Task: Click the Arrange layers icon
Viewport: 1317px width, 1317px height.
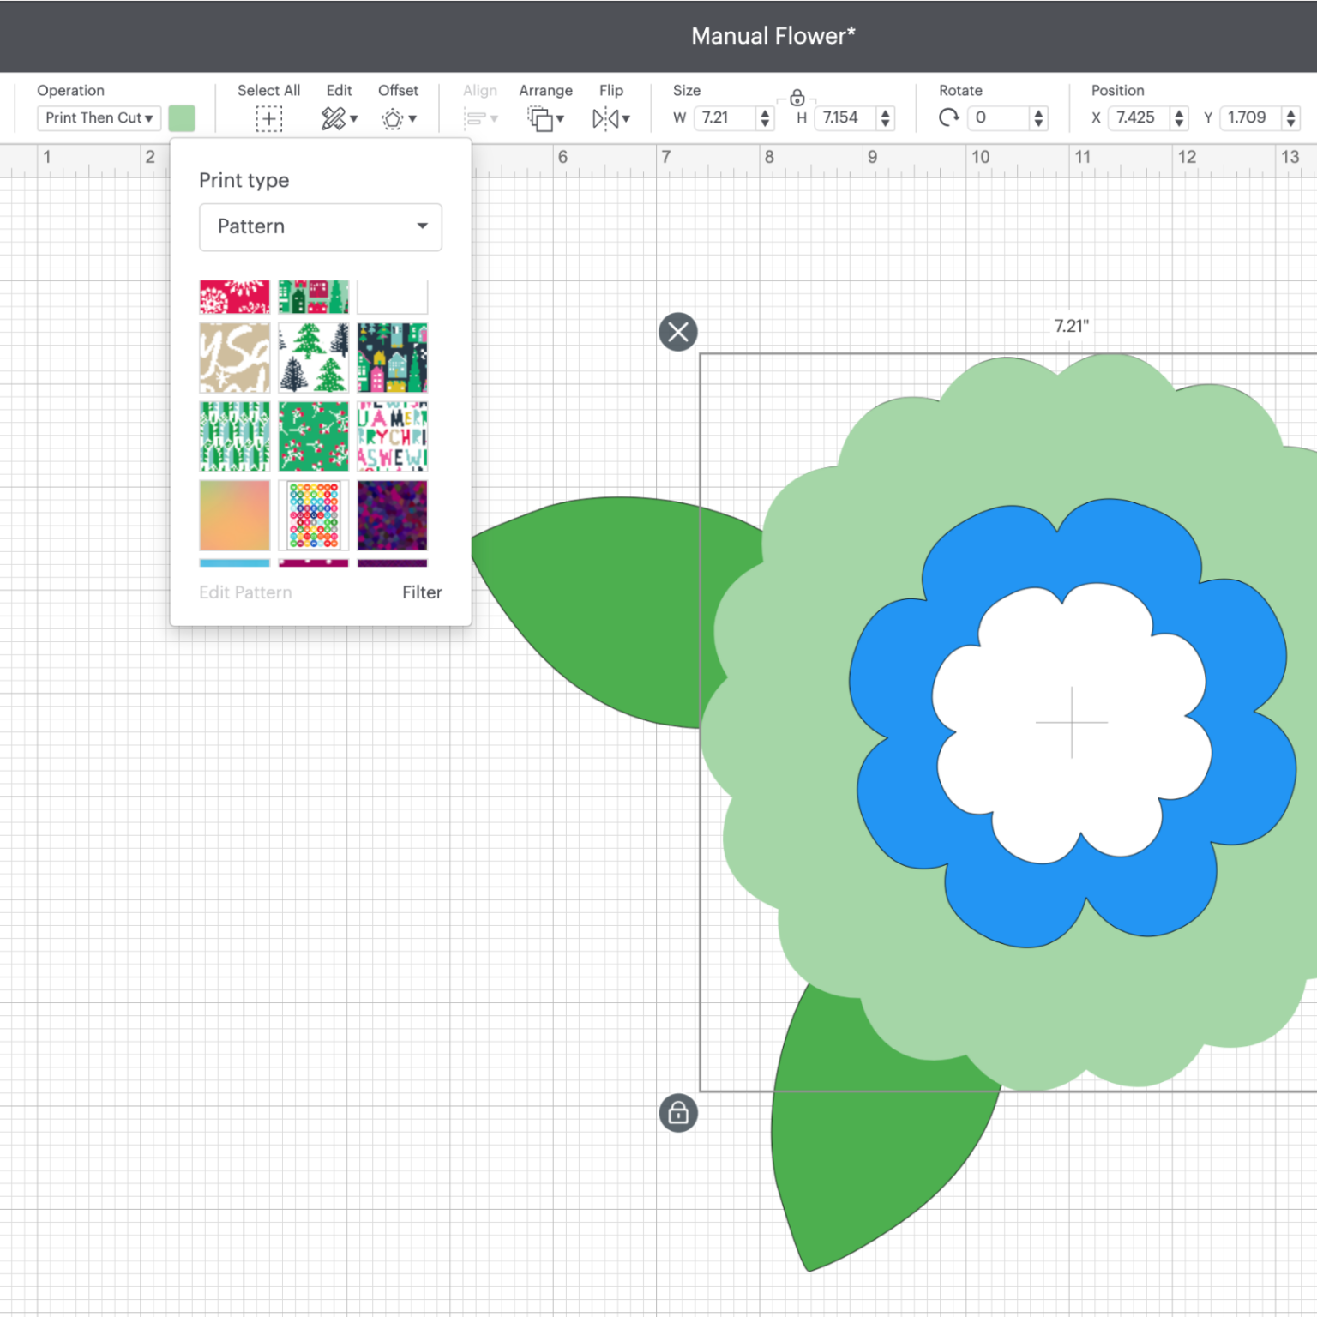Action: pyautogui.click(x=542, y=118)
